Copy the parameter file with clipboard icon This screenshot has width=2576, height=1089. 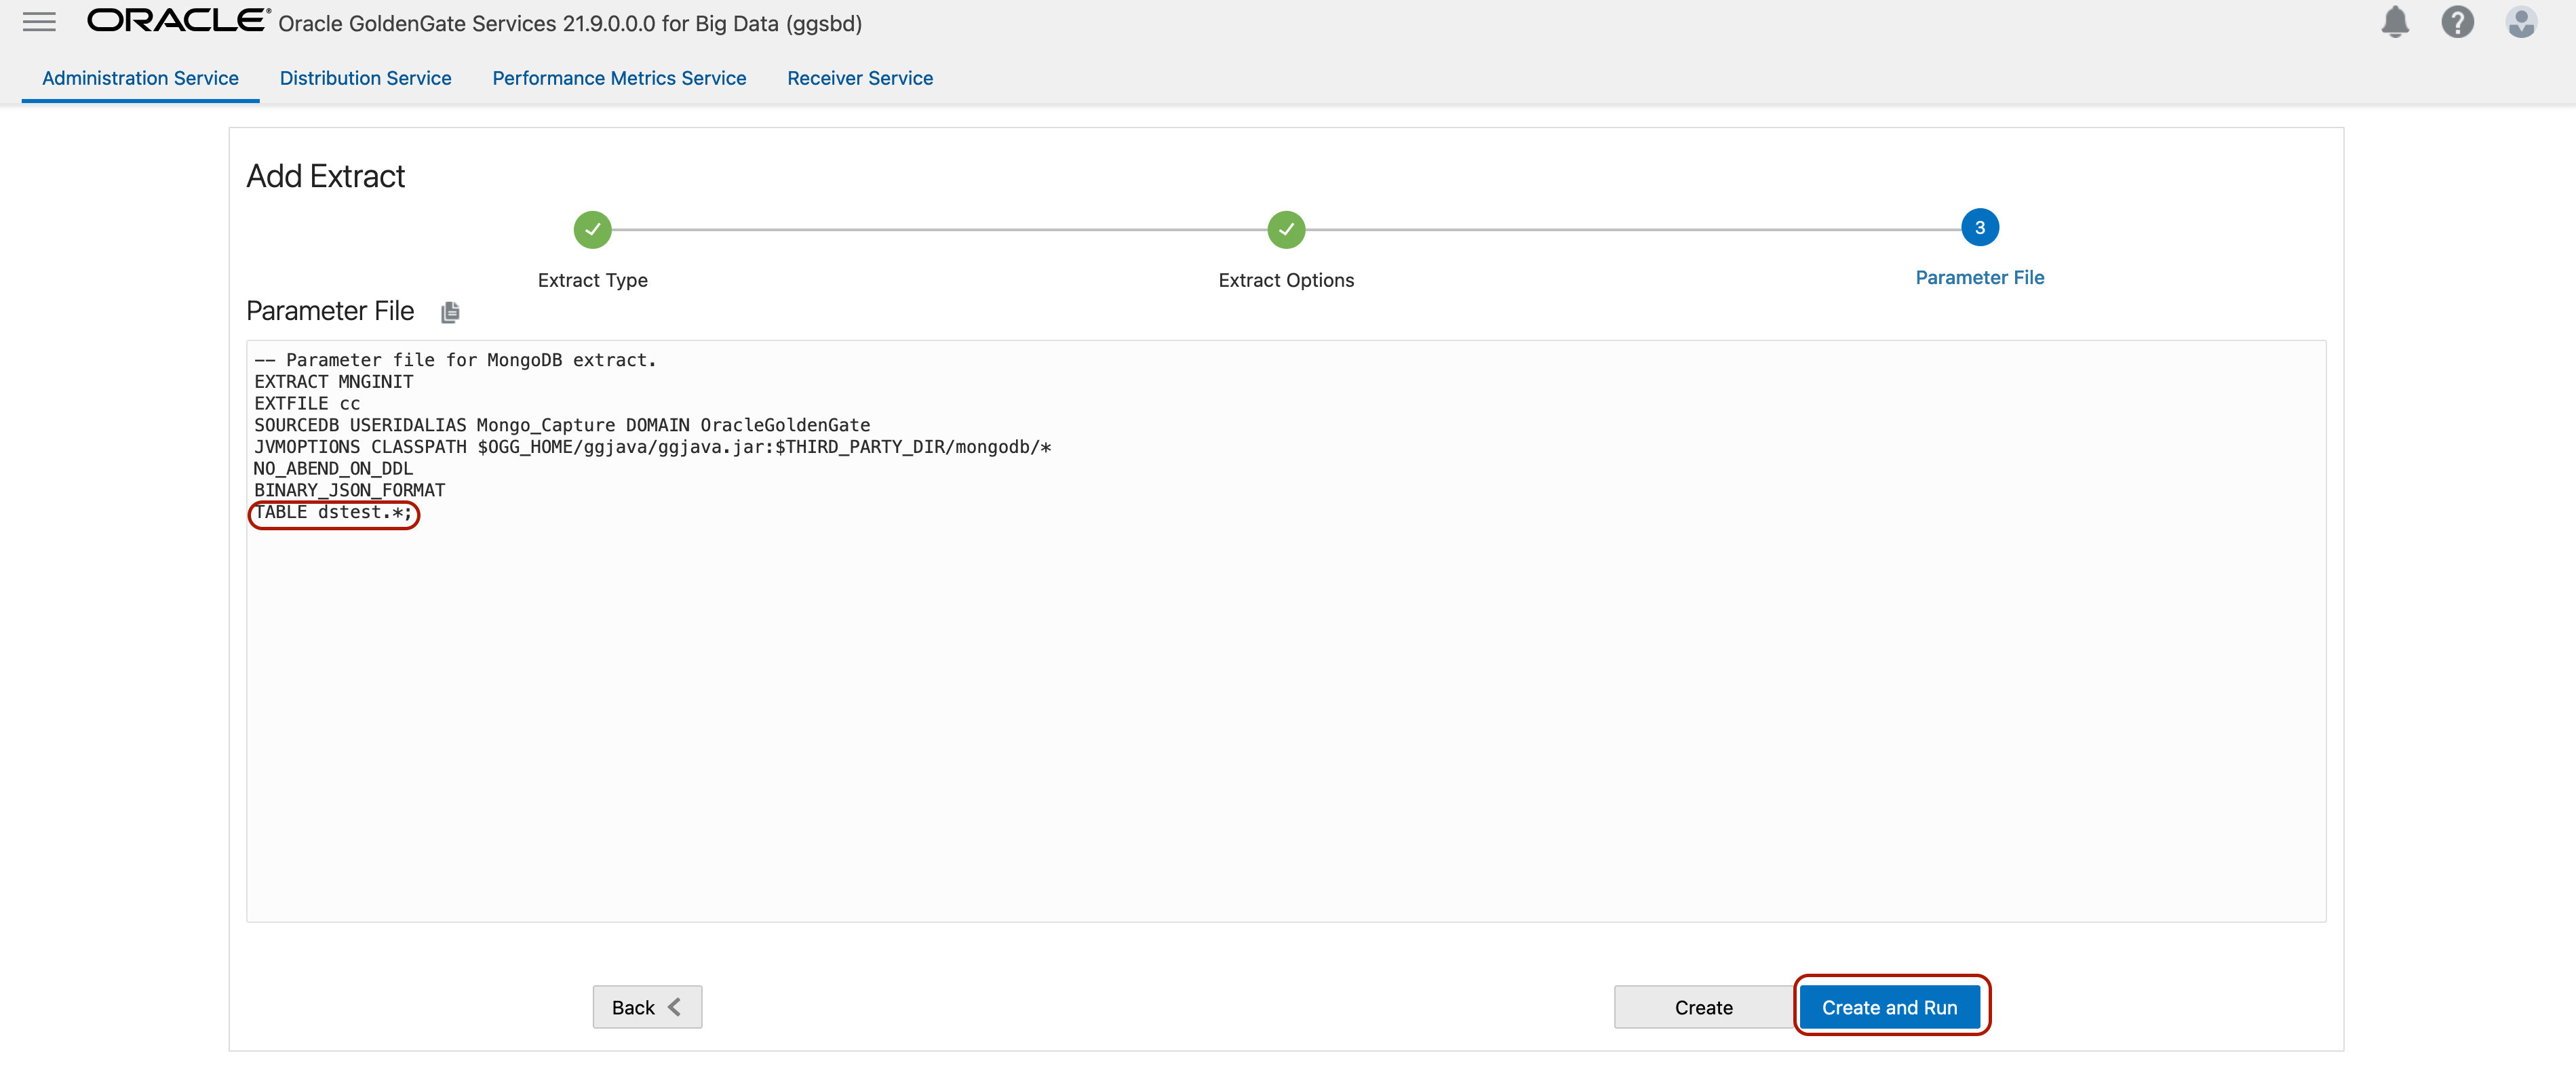(450, 313)
